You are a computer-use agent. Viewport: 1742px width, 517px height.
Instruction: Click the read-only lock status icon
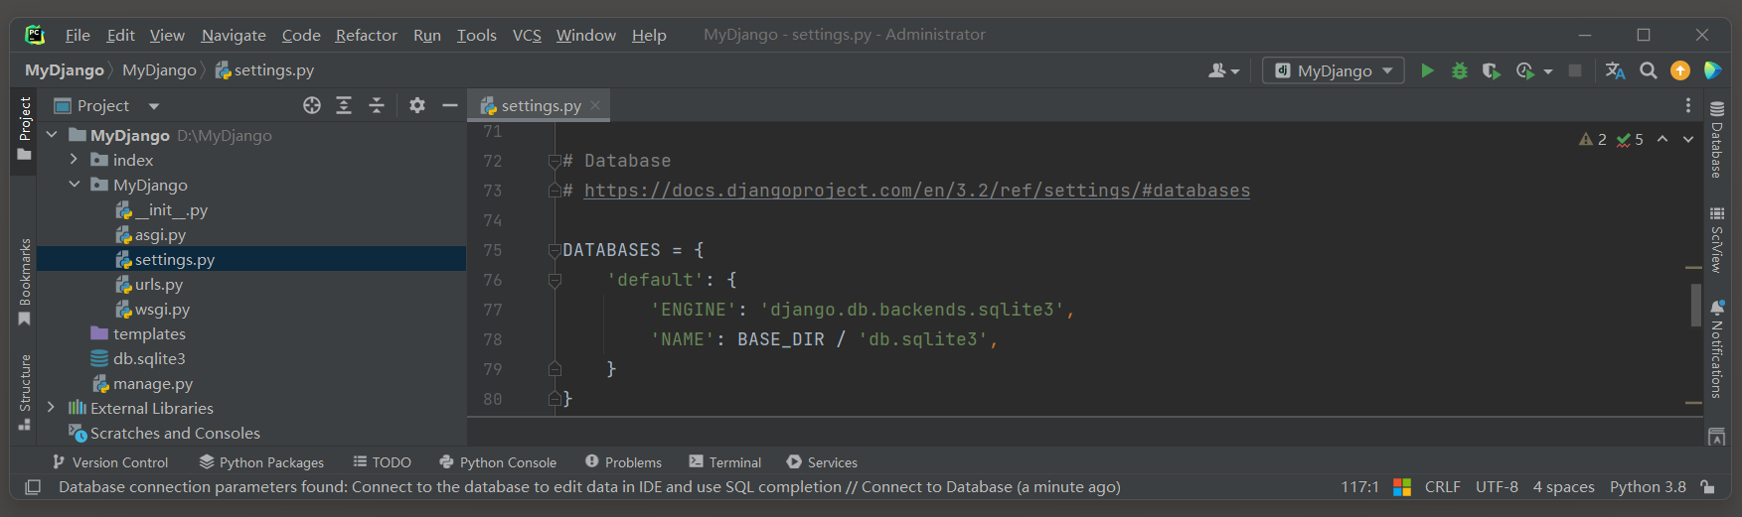pos(1707,486)
